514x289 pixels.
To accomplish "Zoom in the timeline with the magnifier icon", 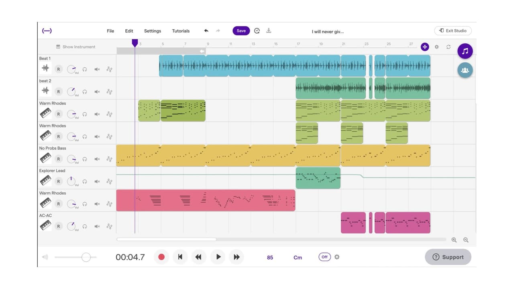I will tap(454, 240).
